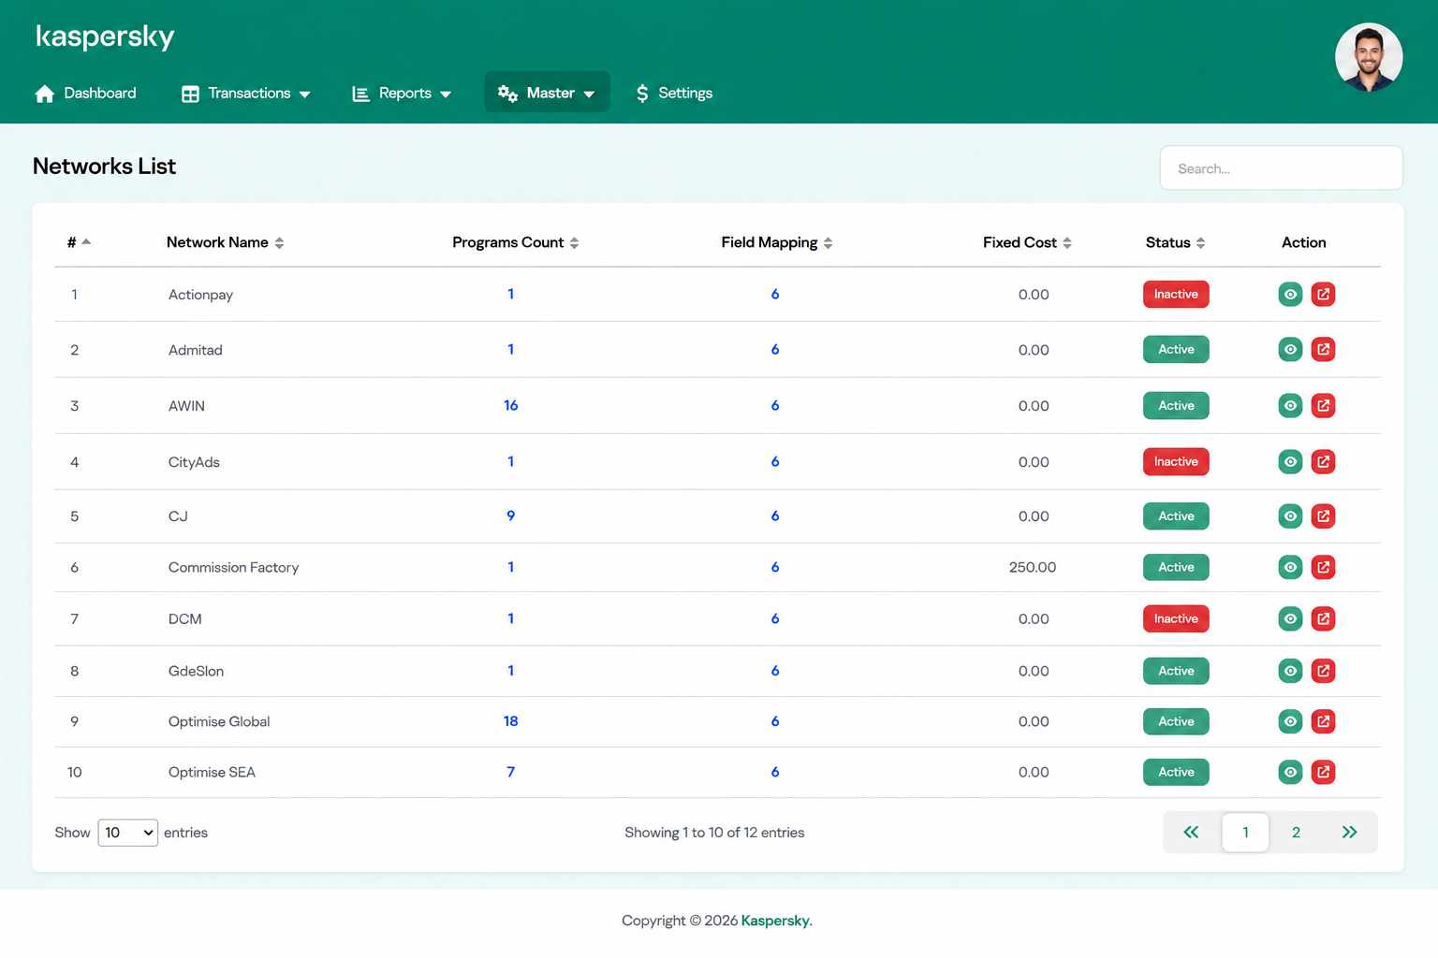Click the eye icon in AWIN row
This screenshot has width=1438, height=958.
point(1290,405)
